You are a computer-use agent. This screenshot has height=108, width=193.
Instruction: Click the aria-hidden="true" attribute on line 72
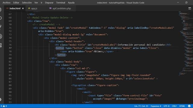point(51,31)
